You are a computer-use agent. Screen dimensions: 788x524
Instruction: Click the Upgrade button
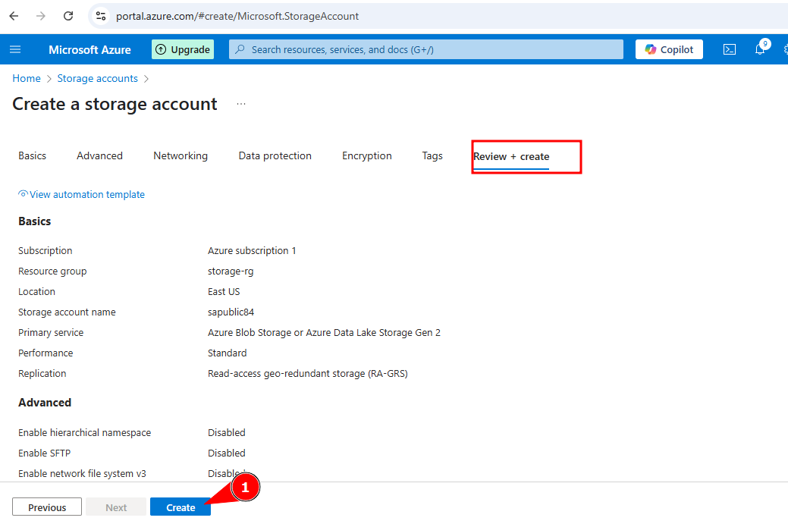[x=183, y=49]
